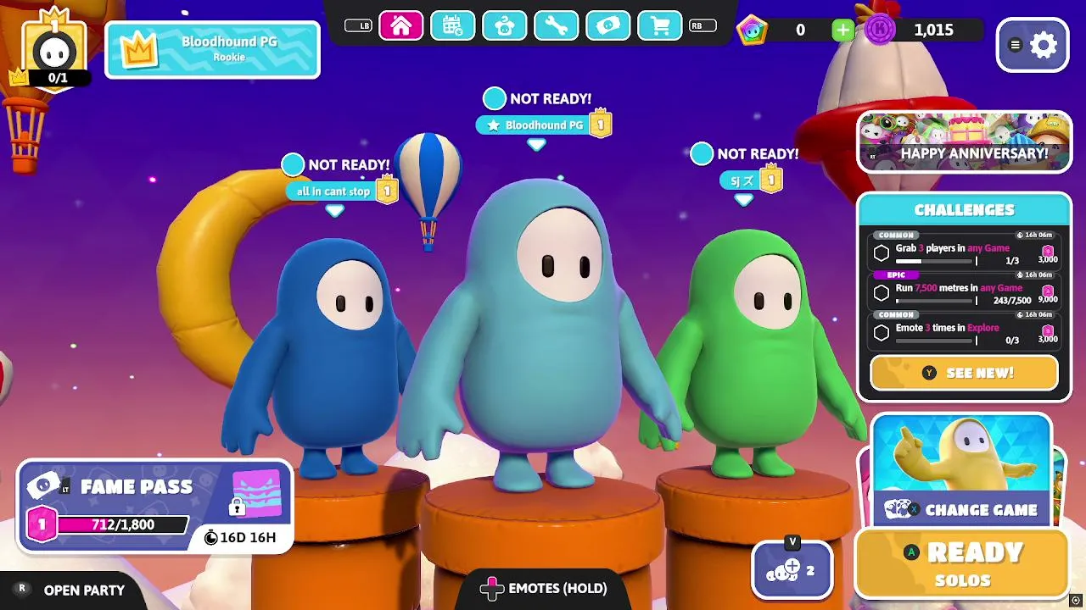Viewport: 1086px width, 610px height.
Task: Toggle ready circle above Sj player
Action: tap(702, 154)
